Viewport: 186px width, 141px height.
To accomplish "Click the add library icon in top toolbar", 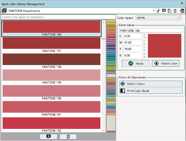I will 164,11.
